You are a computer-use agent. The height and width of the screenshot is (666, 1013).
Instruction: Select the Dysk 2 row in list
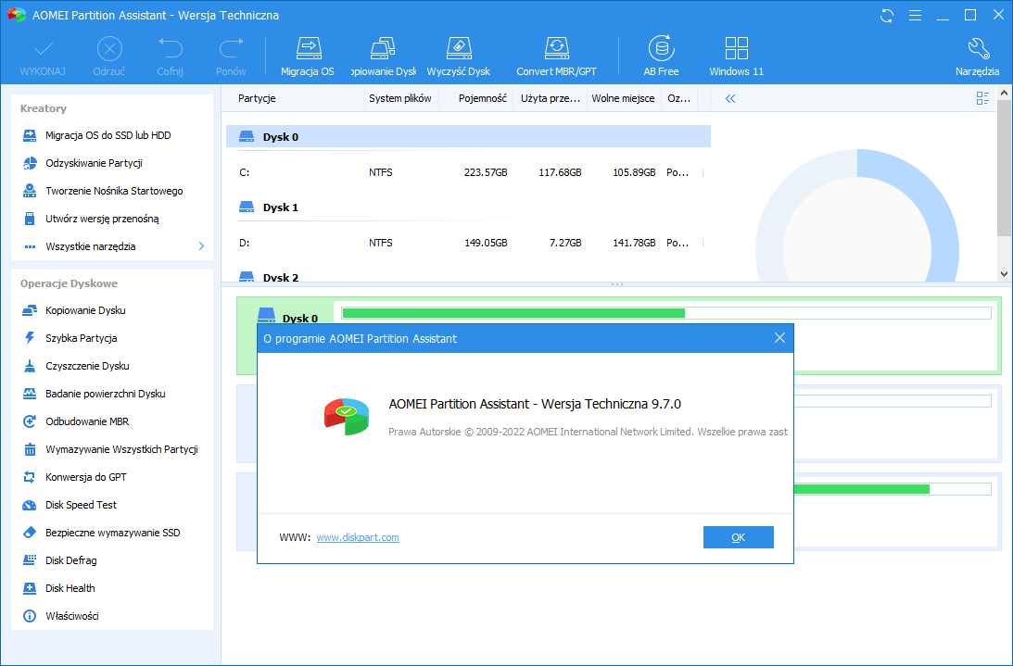(468, 277)
